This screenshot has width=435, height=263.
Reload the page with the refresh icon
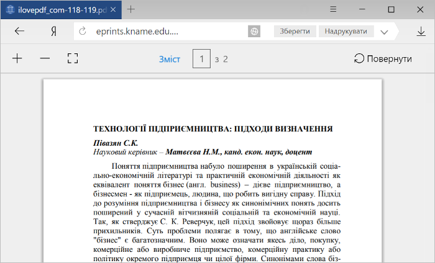click(x=83, y=31)
